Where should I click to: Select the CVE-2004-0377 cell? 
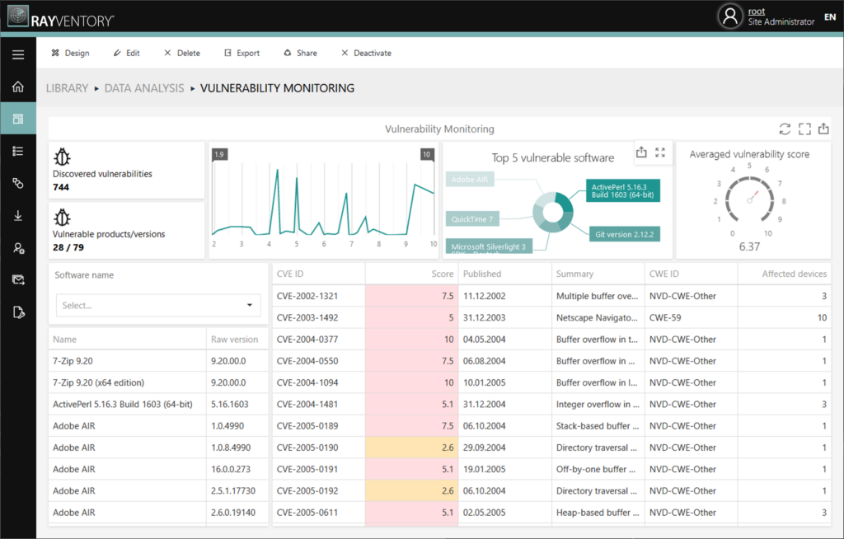click(x=319, y=340)
